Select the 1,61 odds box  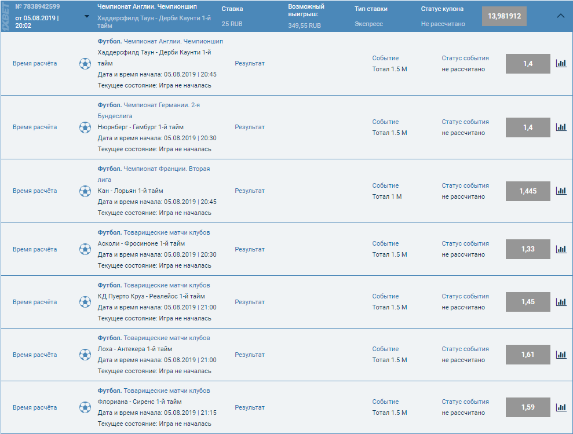click(528, 355)
